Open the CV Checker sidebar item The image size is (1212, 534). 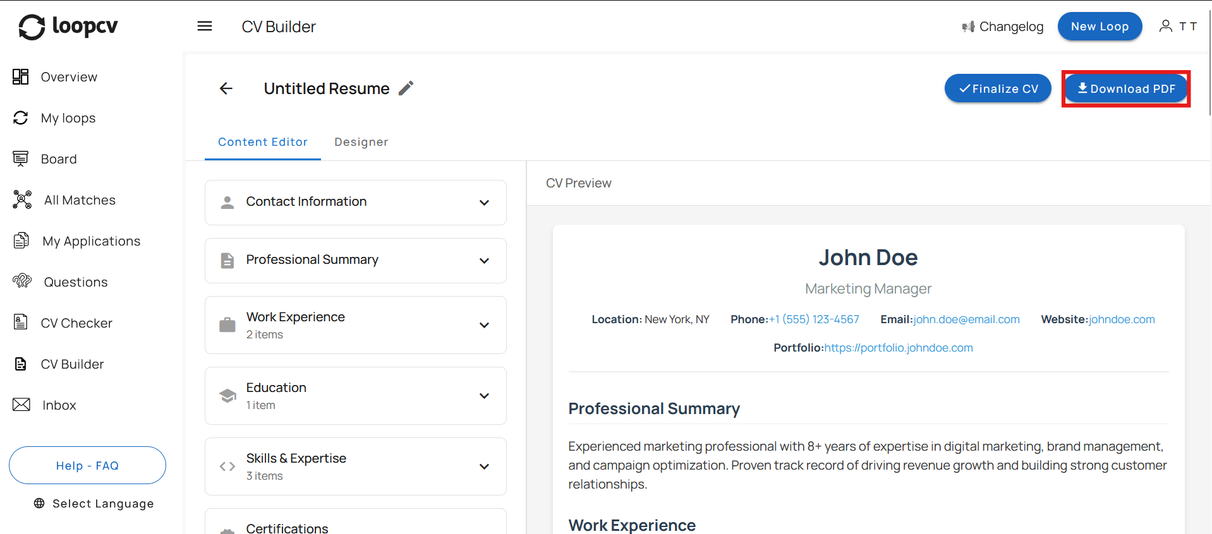(x=76, y=323)
